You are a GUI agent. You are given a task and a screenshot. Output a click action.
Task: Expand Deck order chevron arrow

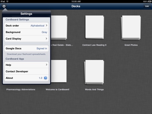tap(47, 25)
